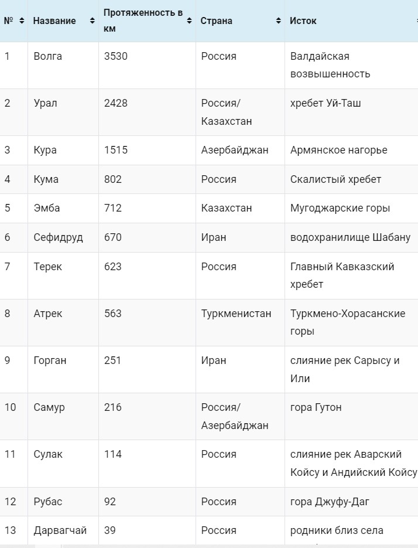Click the Дарвагчай river name cell
The image size is (418, 548).
click(60, 530)
